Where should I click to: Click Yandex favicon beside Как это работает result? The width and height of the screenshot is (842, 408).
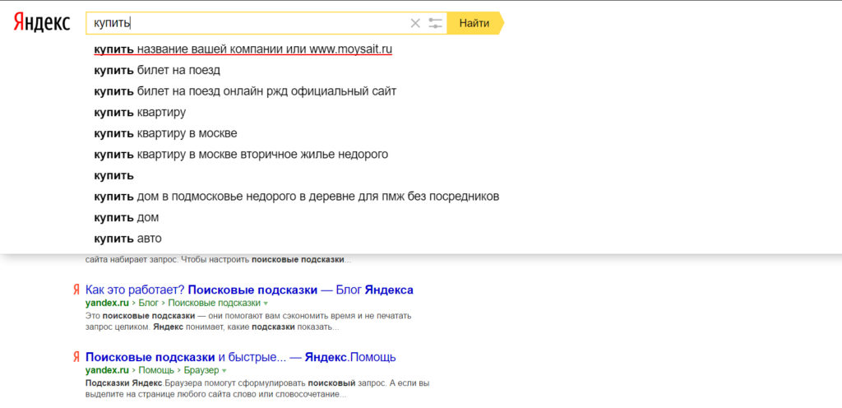tap(76, 290)
